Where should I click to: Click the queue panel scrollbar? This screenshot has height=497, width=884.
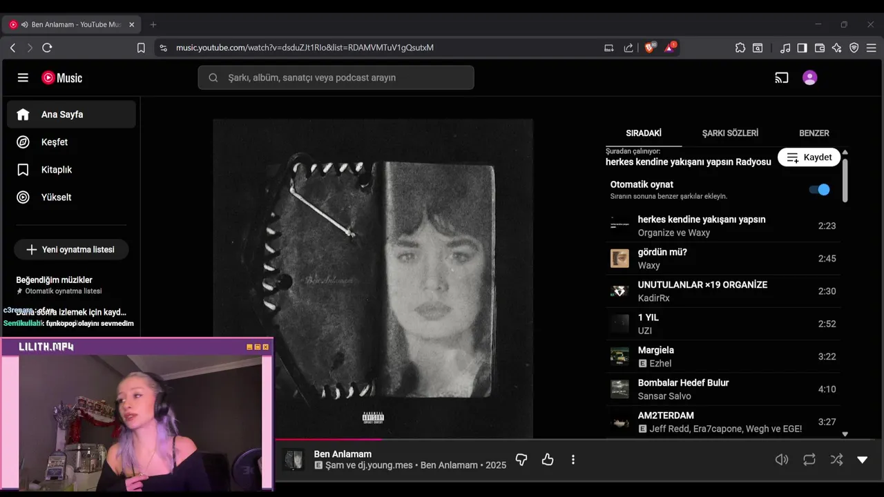point(845,179)
